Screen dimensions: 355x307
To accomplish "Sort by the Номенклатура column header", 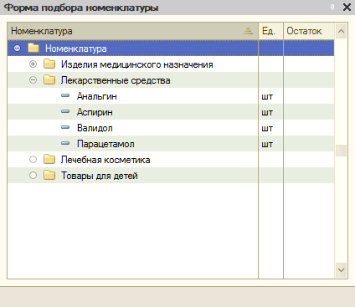I will (133, 31).
